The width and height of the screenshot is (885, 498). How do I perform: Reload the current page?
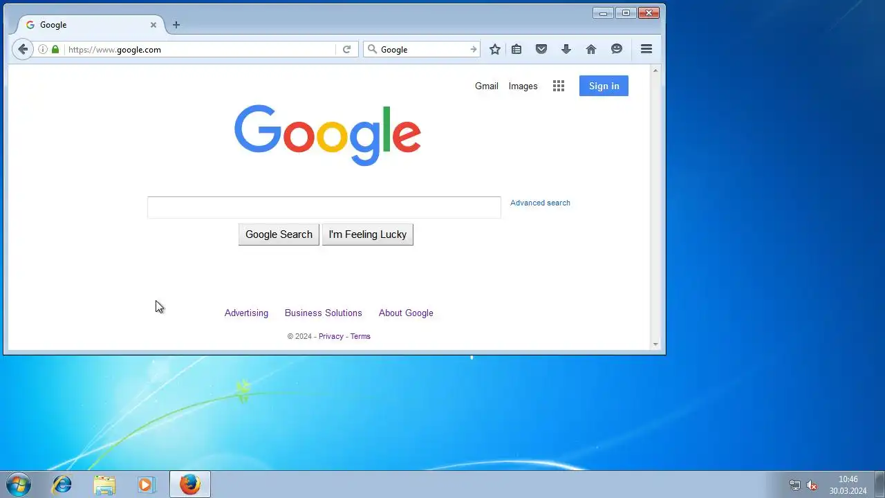(x=347, y=49)
